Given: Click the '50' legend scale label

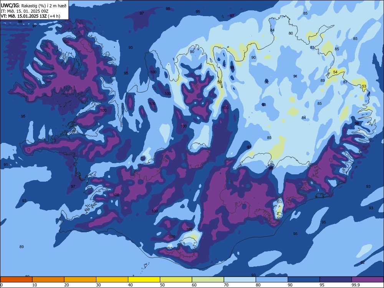Looking at the screenshot, I should pos(162,285).
